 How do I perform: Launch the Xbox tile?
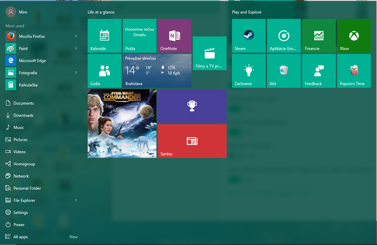coord(354,36)
